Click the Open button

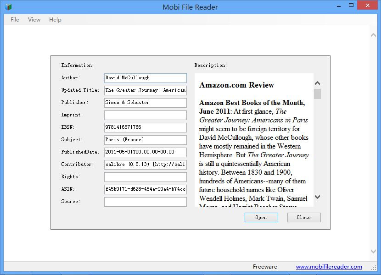tap(261, 217)
